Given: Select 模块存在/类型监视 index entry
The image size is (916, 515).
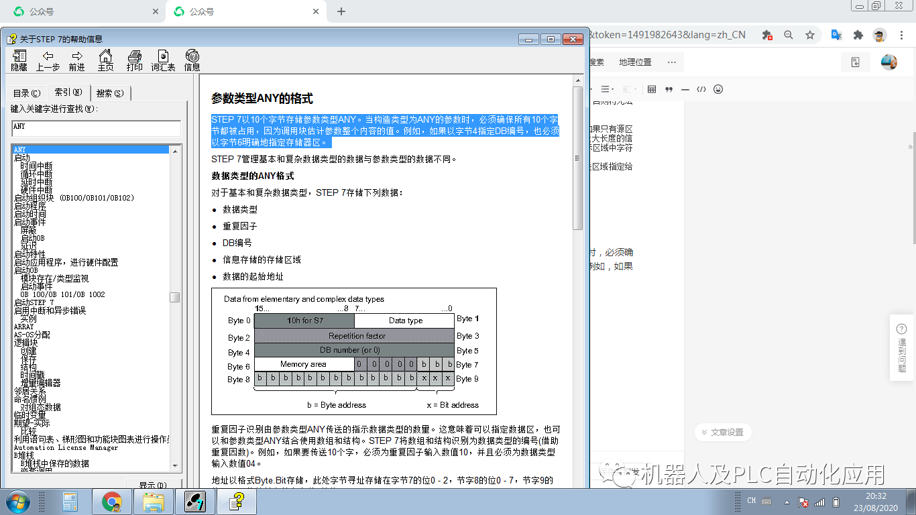Looking at the screenshot, I should 54,278.
